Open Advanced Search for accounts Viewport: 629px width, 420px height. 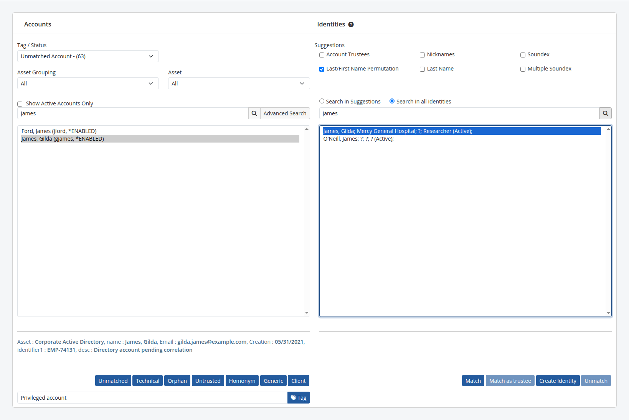point(285,113)
